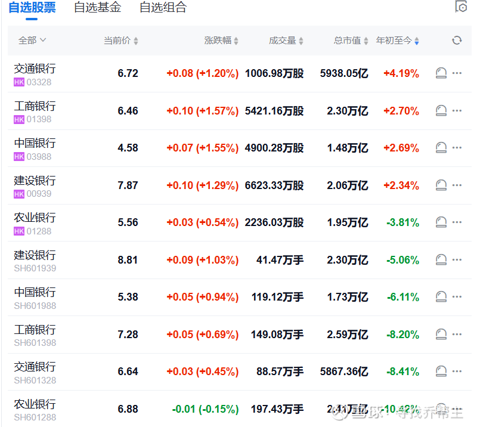The height and width of the screenshot is (427, 477).
Task: Set alert bell for 建设银行 SH601939
Action: [441, 259]
